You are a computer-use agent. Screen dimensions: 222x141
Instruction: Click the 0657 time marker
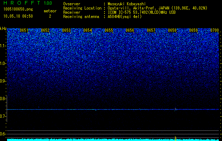coord(151,30)
